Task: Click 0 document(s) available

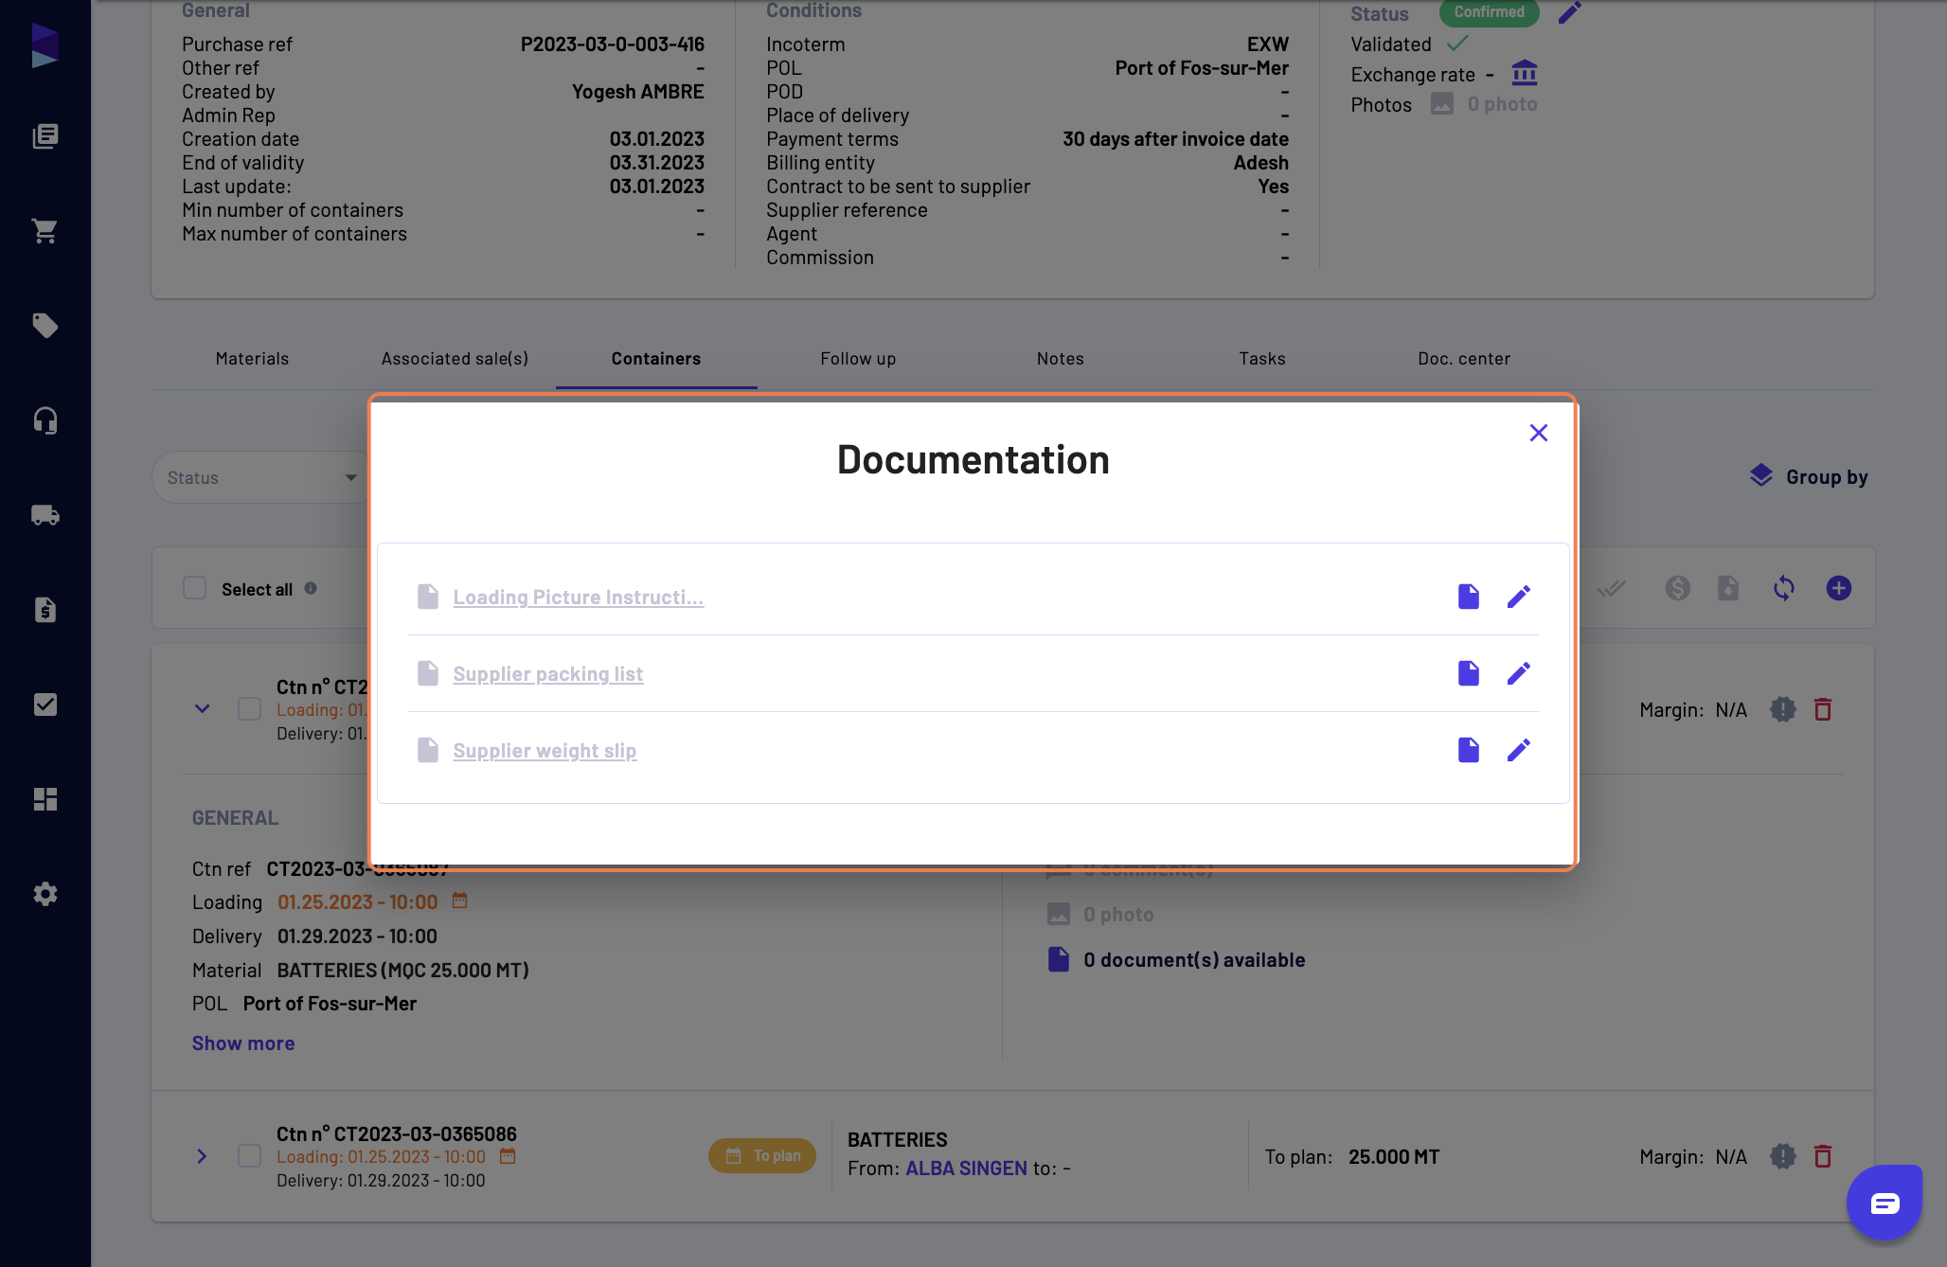Action: pos(1176,959)
